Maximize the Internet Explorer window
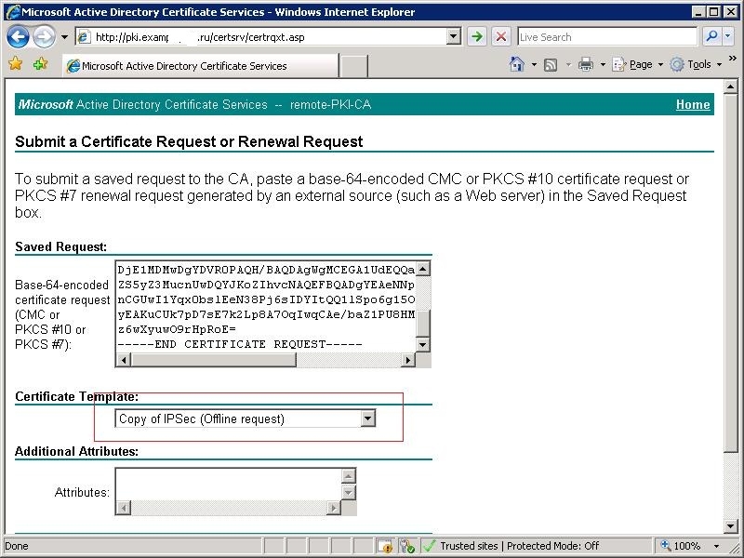Viewport: 744px width, 558px height. click(x=713, y=12)
